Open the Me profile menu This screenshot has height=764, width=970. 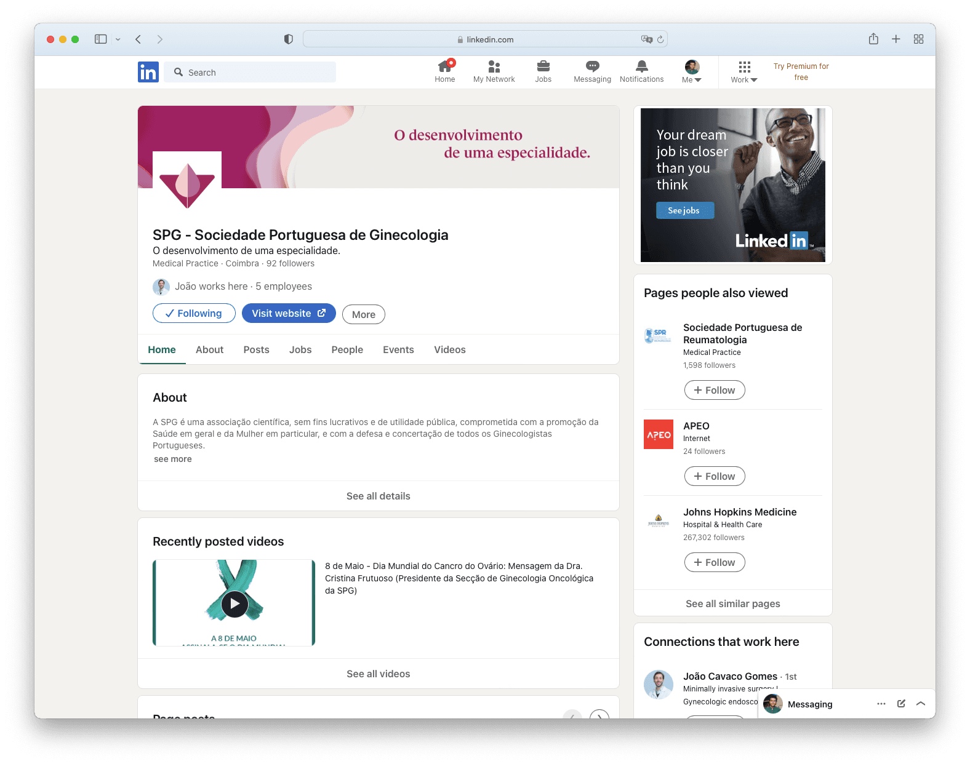click(x=692, y=71)
